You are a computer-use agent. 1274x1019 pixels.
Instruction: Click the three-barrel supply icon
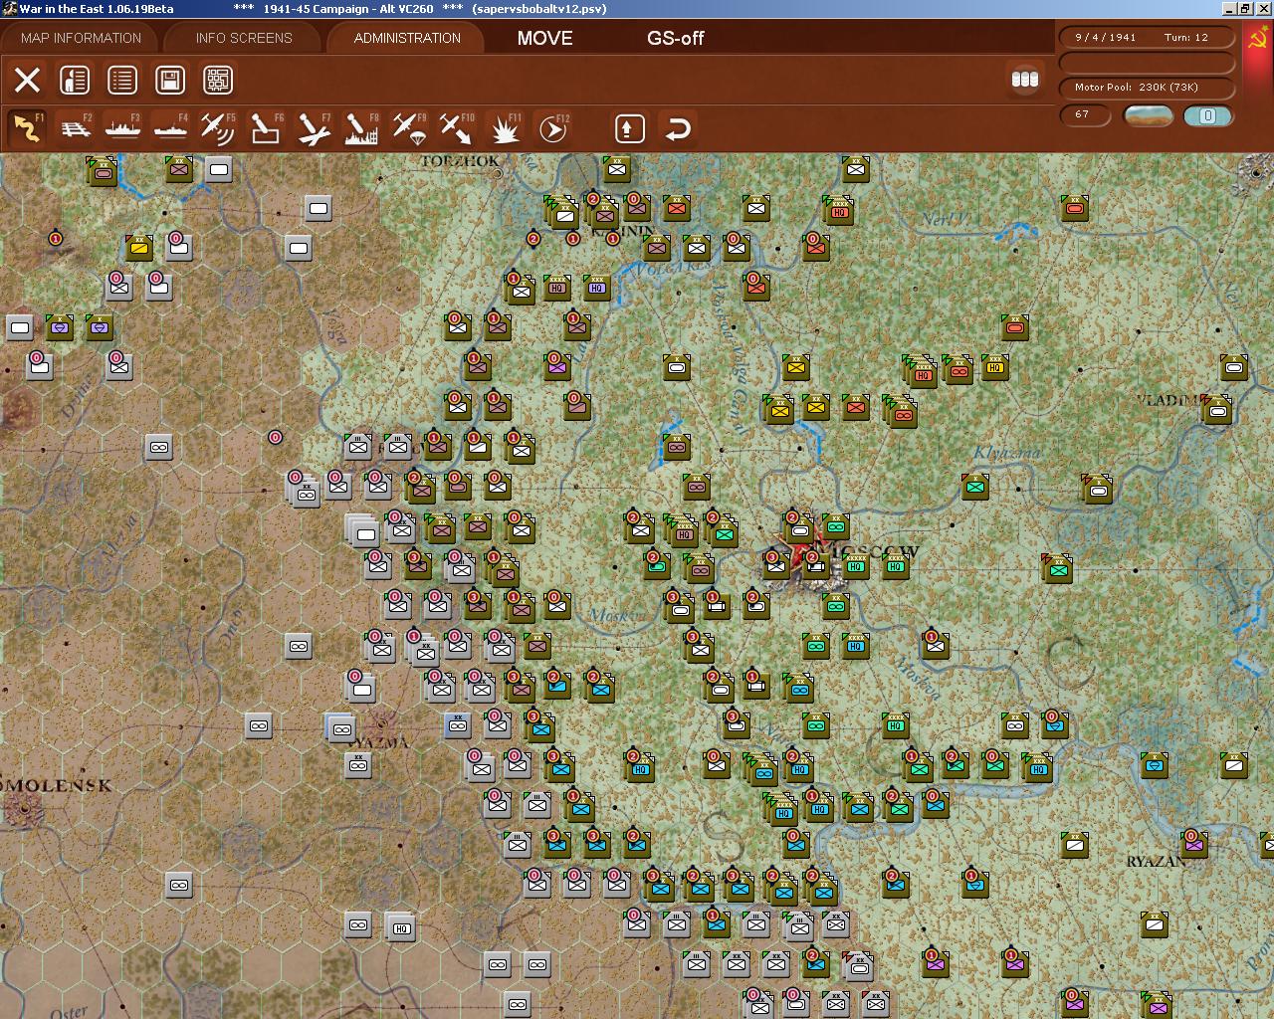pos(1024,79)
